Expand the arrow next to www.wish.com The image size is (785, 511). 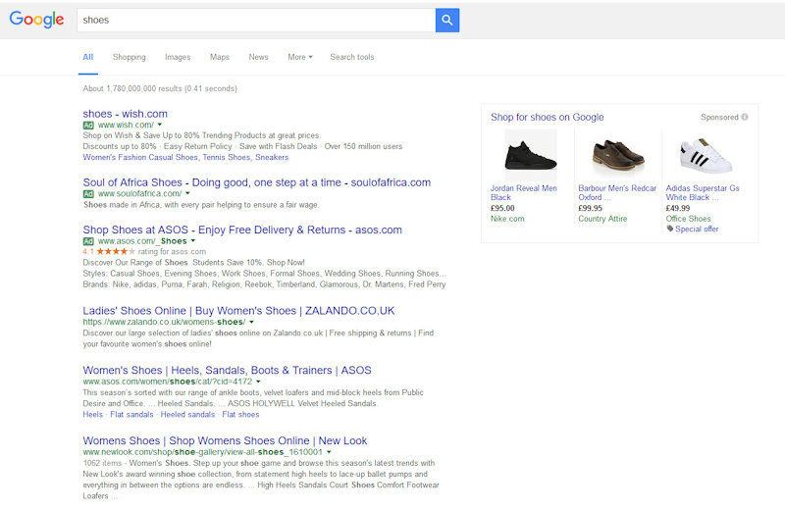tap(160, 125)
